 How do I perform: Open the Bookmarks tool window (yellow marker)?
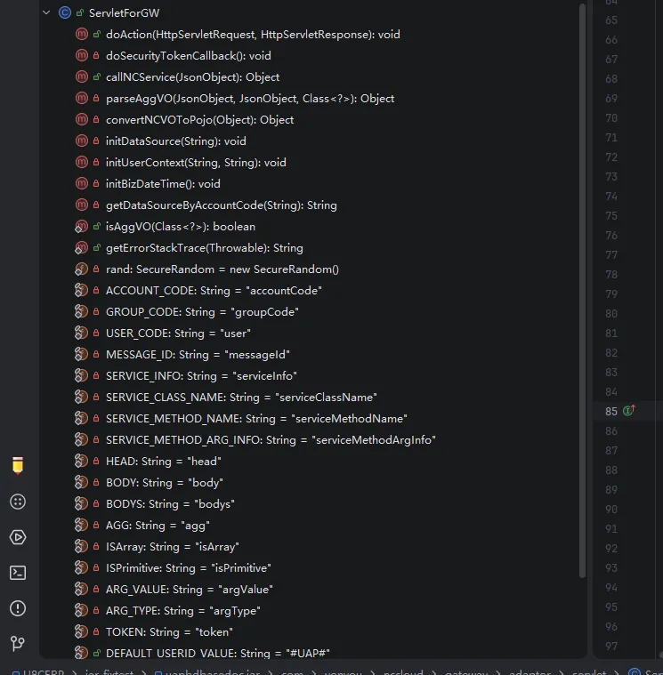[x=18, y=465]
